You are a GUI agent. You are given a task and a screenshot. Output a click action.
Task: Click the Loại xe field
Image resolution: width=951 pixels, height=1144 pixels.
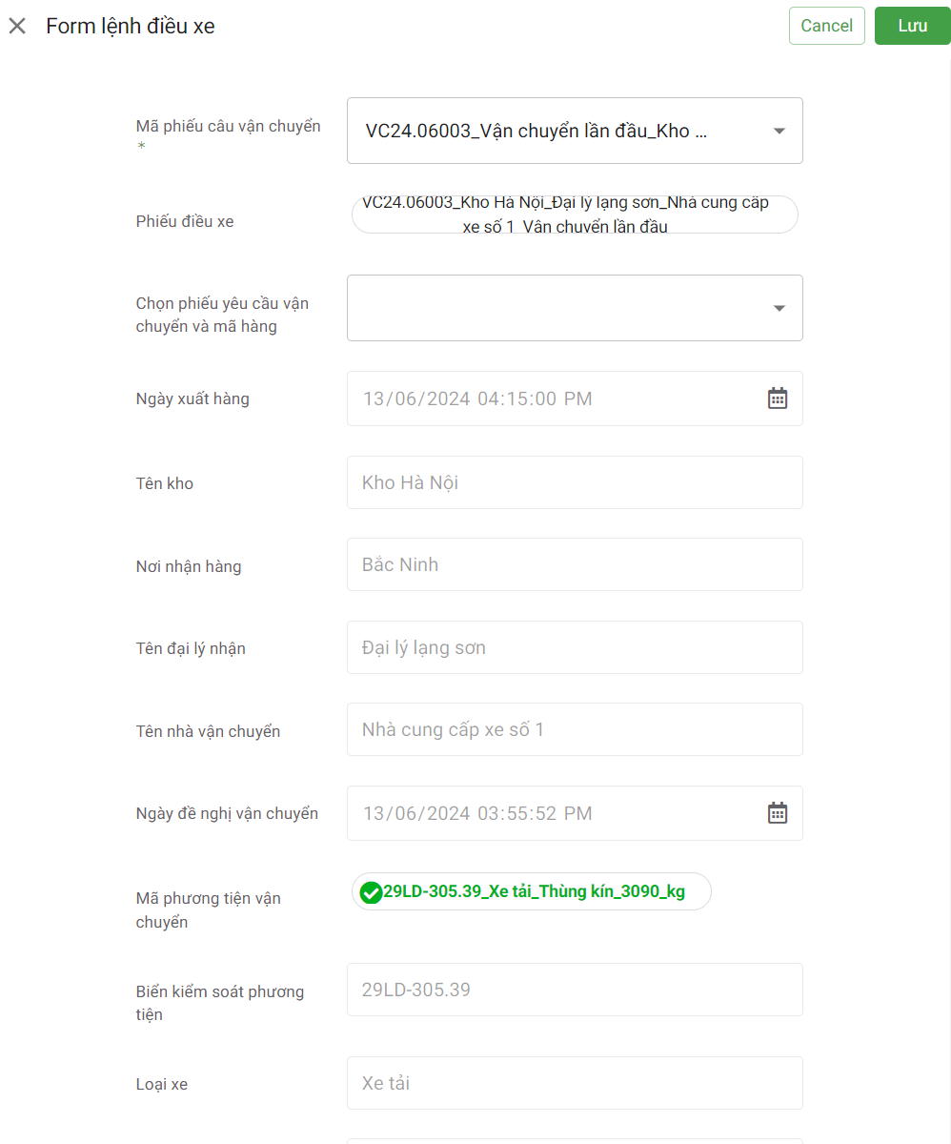tap(575, 1083)
